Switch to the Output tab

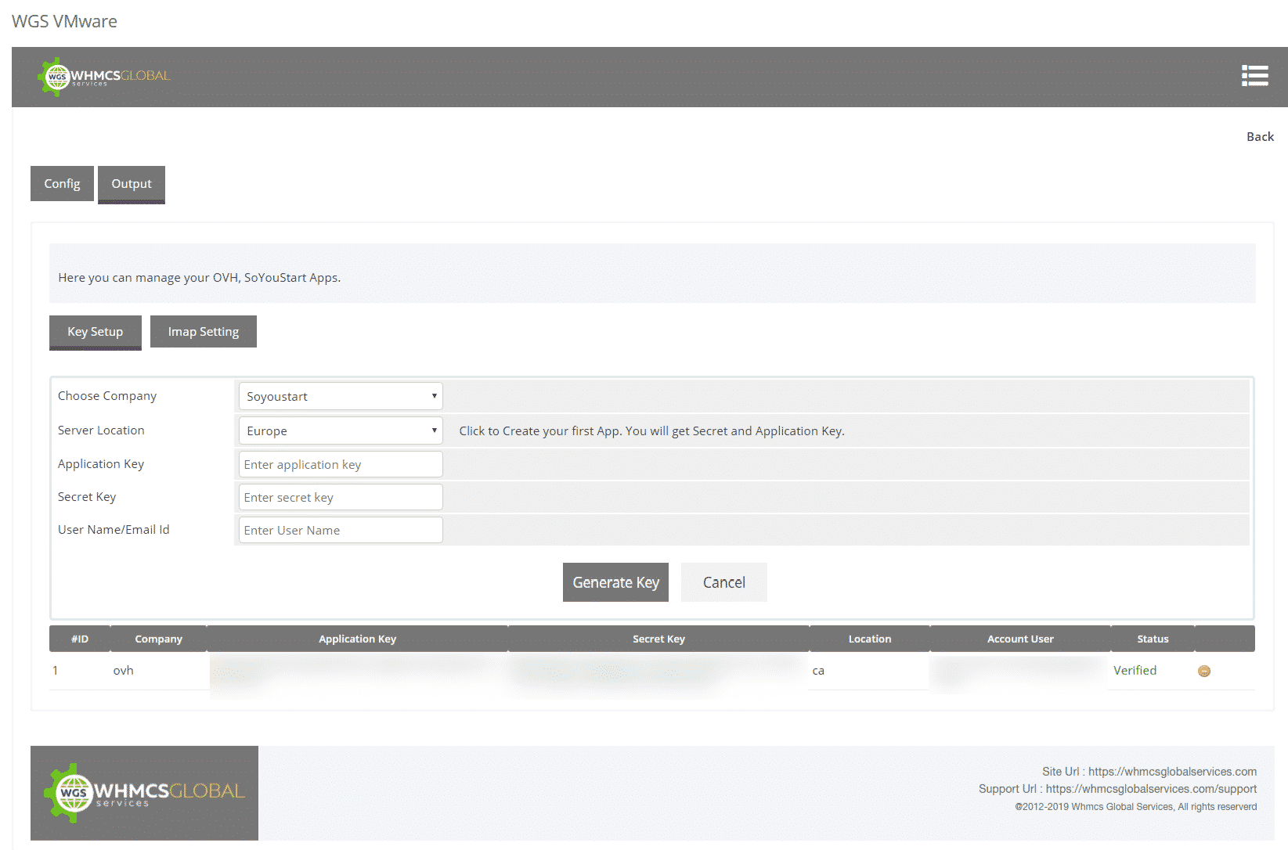pos(132,184)
